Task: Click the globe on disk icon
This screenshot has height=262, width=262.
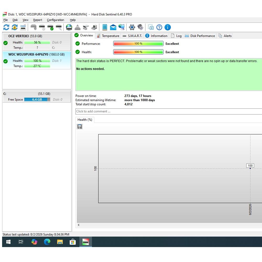Action: tap(69, 27)
